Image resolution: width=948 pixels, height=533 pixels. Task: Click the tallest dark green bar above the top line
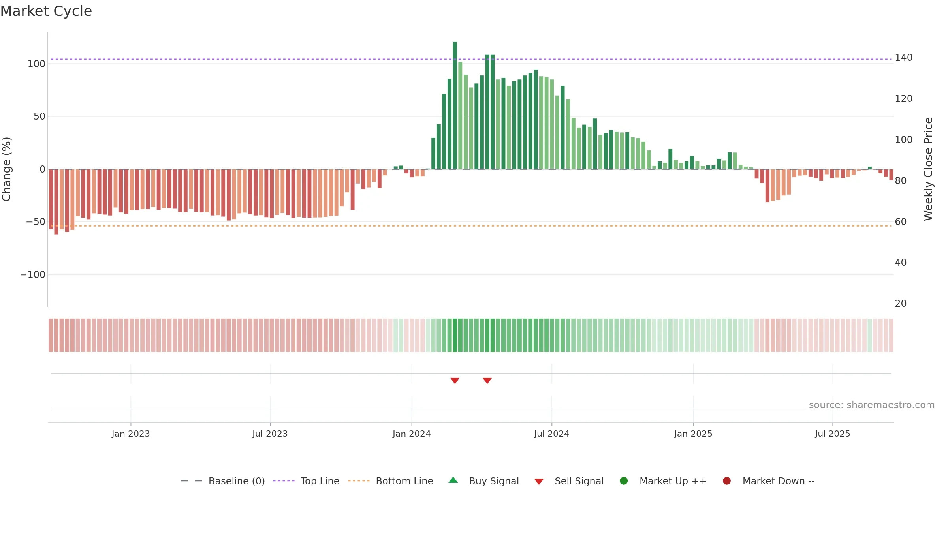pos(455,105)
